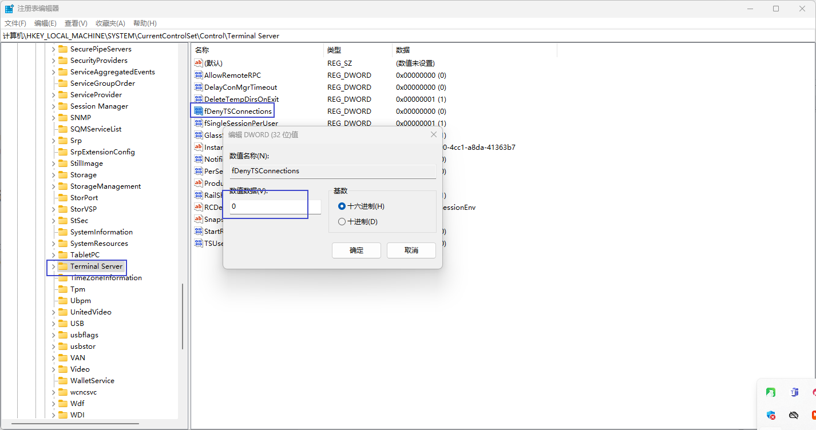This screenshot has width=816, height=430.
Task: Click the folder icon of SrpExtensionConfig key
Action: (63, 152)
